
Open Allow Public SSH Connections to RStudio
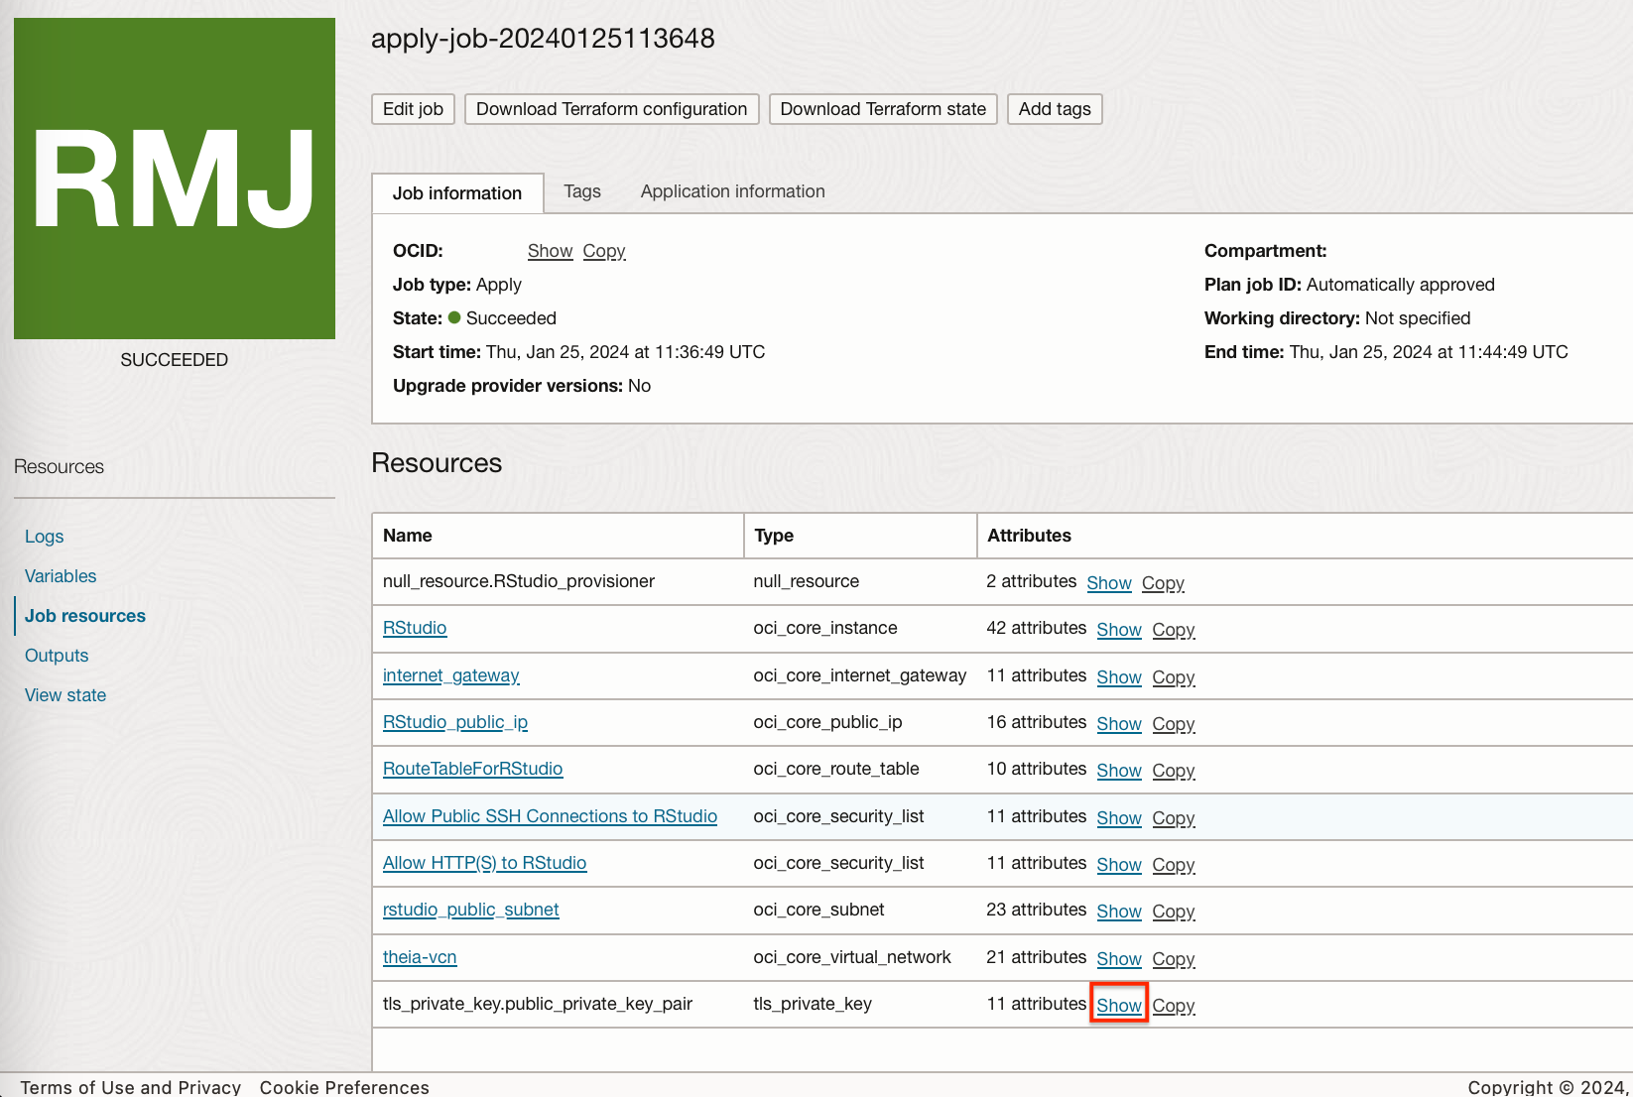pos(551,816)
